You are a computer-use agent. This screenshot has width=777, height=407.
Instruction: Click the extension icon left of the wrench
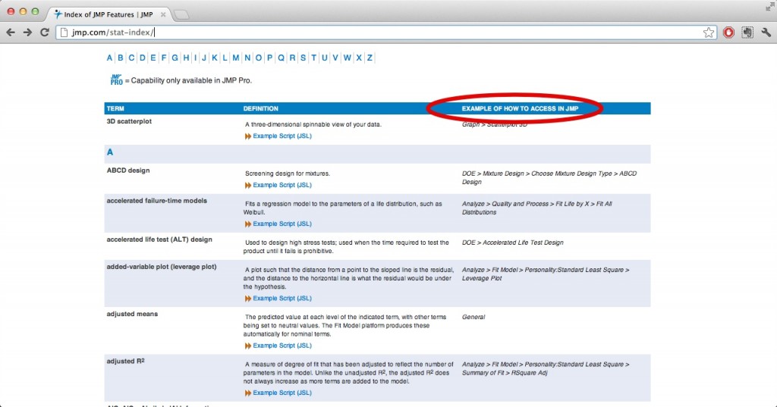(747, 33)
